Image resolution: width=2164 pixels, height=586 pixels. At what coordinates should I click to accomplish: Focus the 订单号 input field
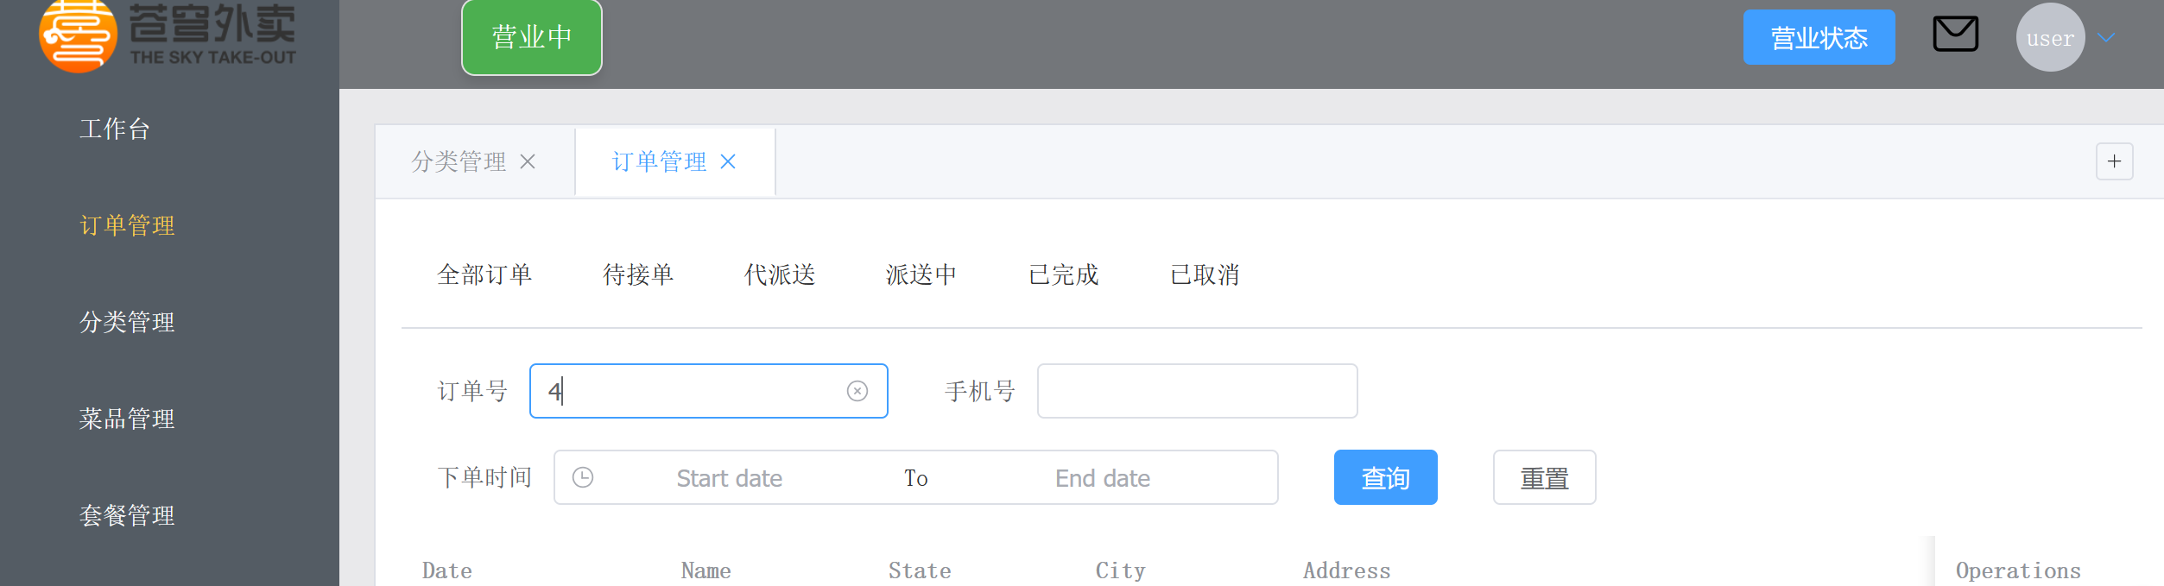(708, 391)
